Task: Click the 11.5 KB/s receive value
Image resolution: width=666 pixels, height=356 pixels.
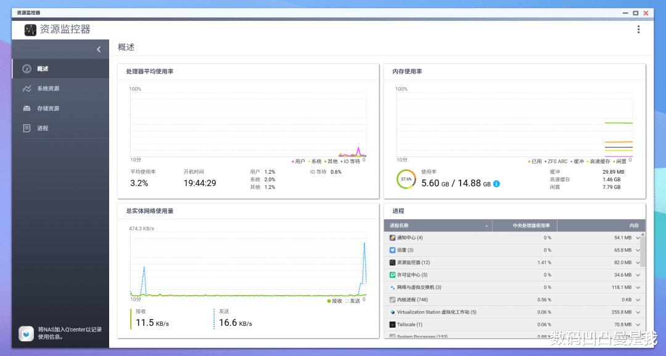Action: (152, 323)
